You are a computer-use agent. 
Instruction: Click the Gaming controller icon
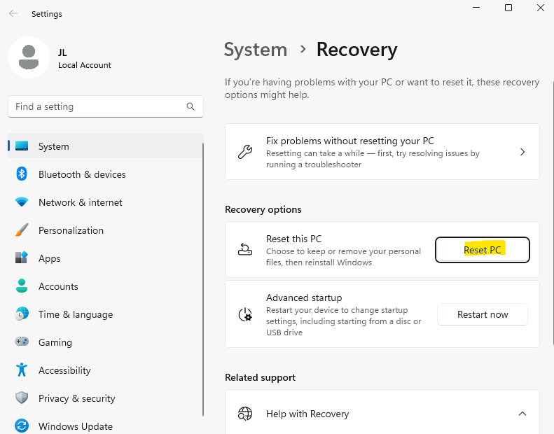pos(22,342)
